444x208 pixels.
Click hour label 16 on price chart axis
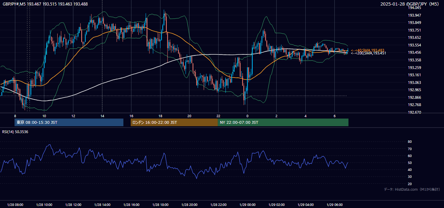[131, 116]
